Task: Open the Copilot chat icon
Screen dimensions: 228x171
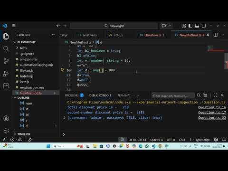Action: pos(164,26)
